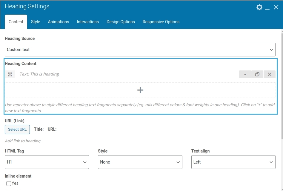Screen dimensions: 283x191
Task: Change the Text align dropdown
Action: (x=233, y=162)
